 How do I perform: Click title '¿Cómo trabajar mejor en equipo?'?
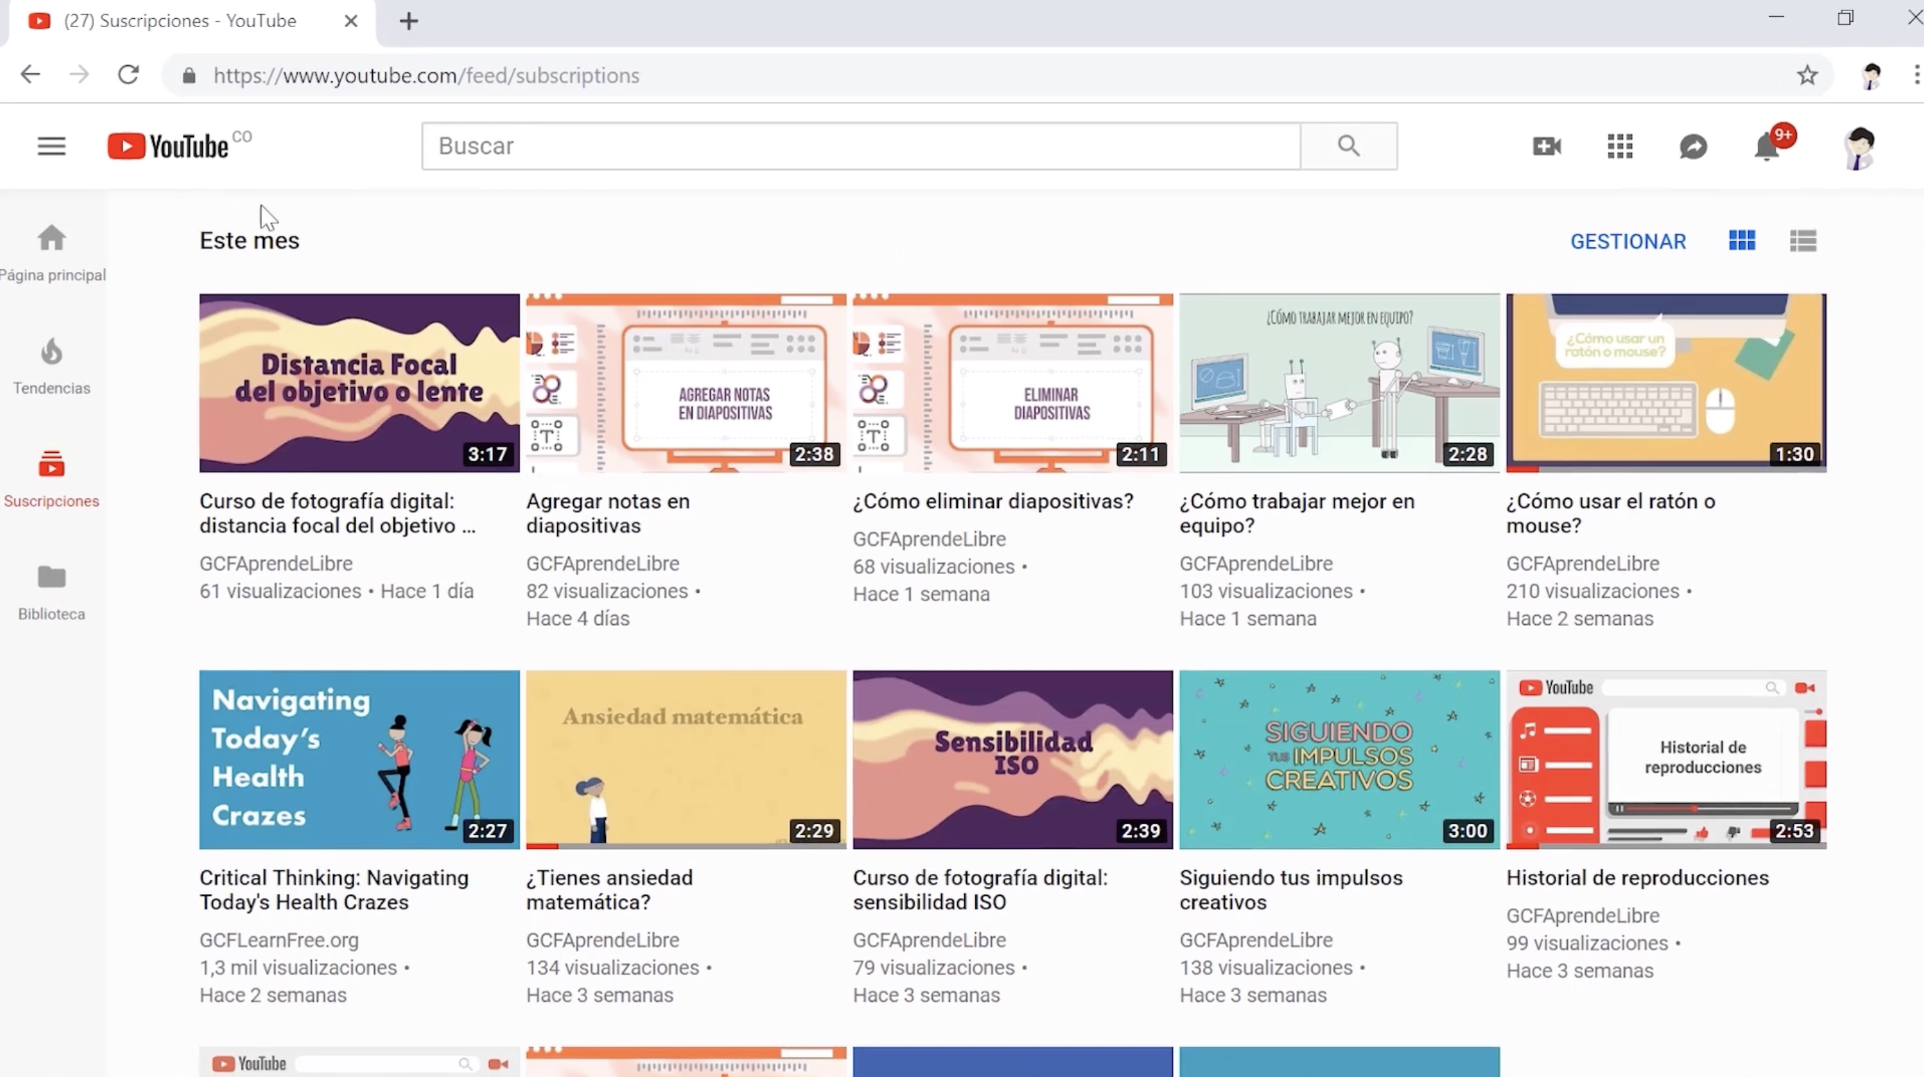click(x=1297, y=513)
